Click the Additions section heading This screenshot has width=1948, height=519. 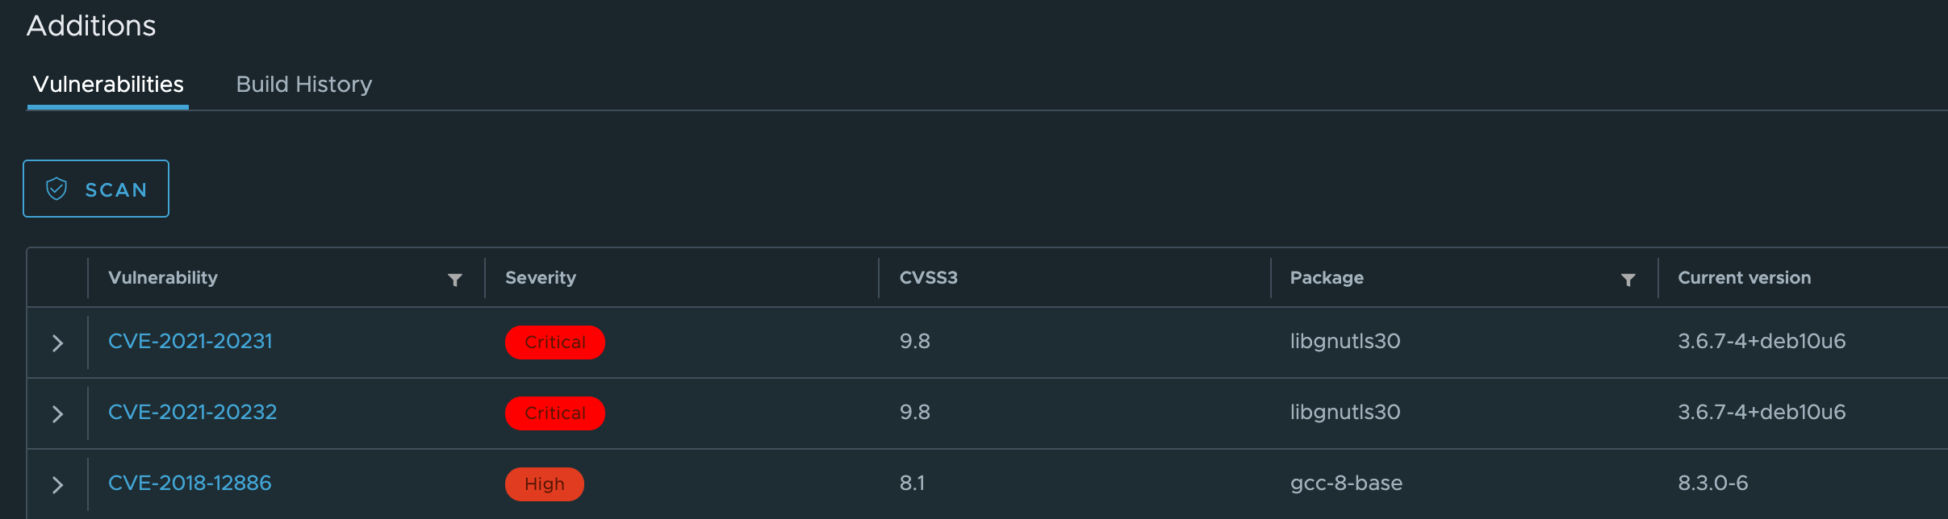point(92,25)
